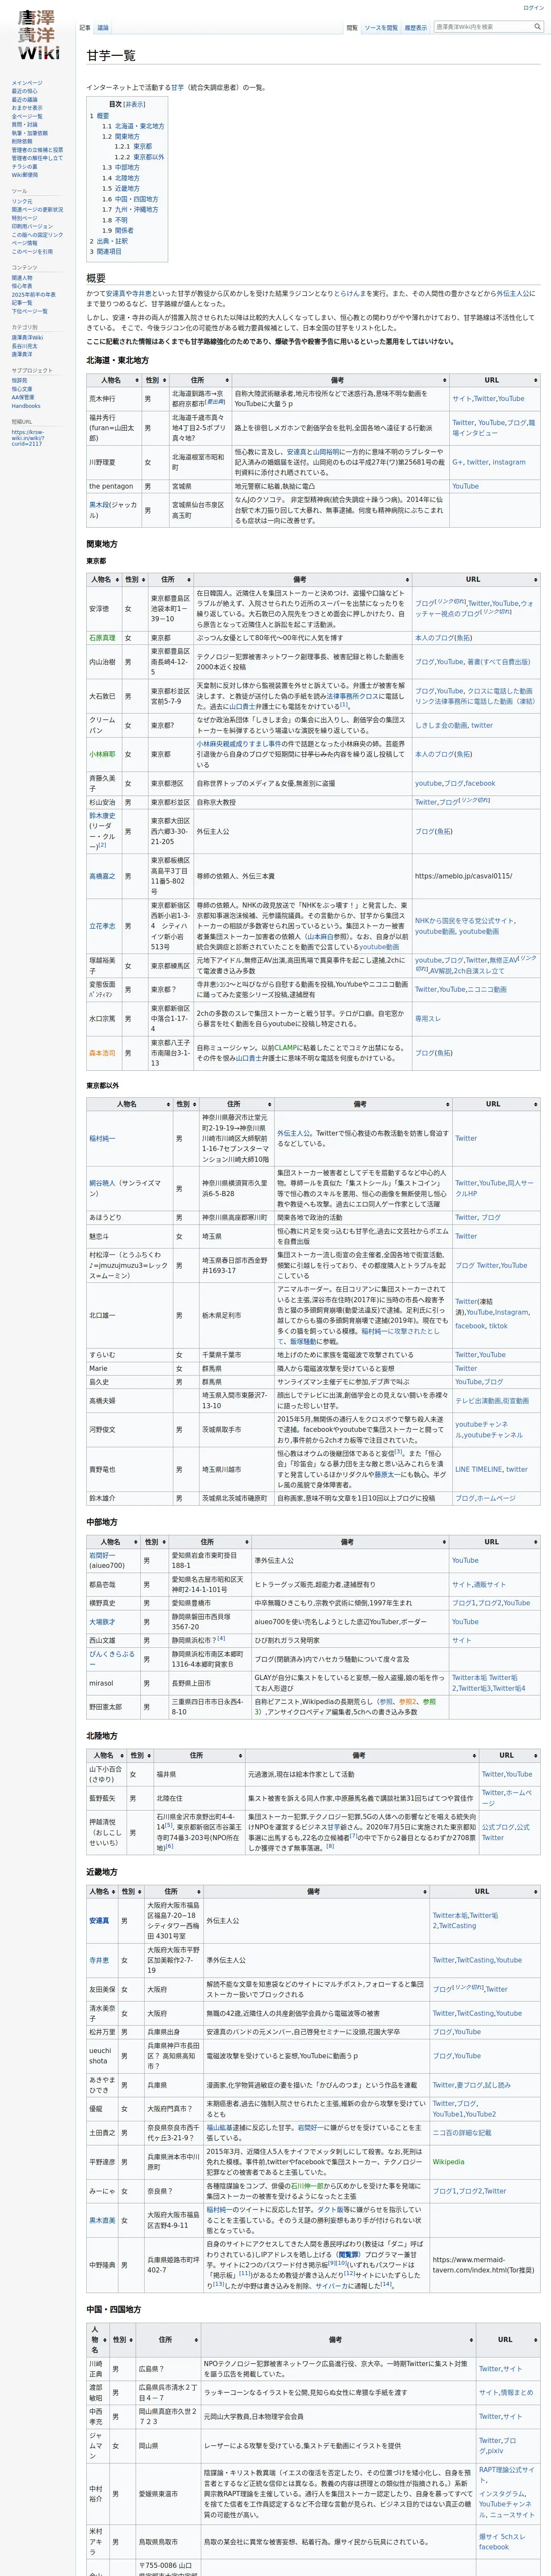Viewport: 551px width, 2576px height.
Task: Sort 東京都以外 table by 住所 column
Action: click(x=237, y=1104)
